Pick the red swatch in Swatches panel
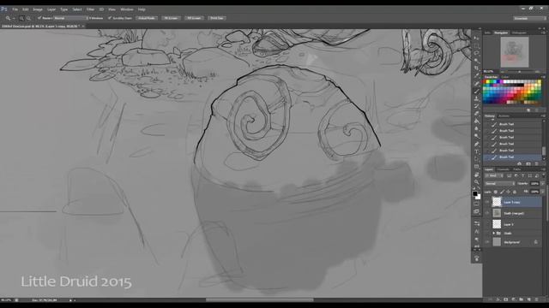Viewport: 549px width, 308px height. tap(485, 82)
